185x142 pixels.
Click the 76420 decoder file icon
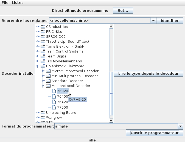click(54, 102)
